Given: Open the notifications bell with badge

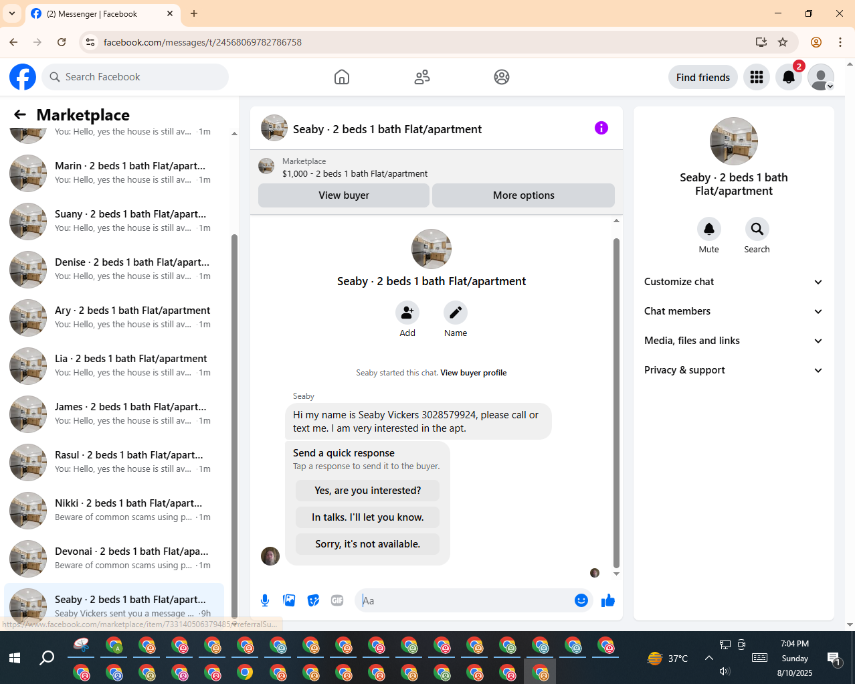Looking at the screenshot, I should click(789, 77).
